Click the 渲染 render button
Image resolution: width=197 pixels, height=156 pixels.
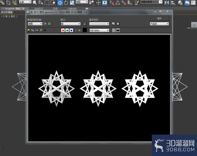[159, 18]
